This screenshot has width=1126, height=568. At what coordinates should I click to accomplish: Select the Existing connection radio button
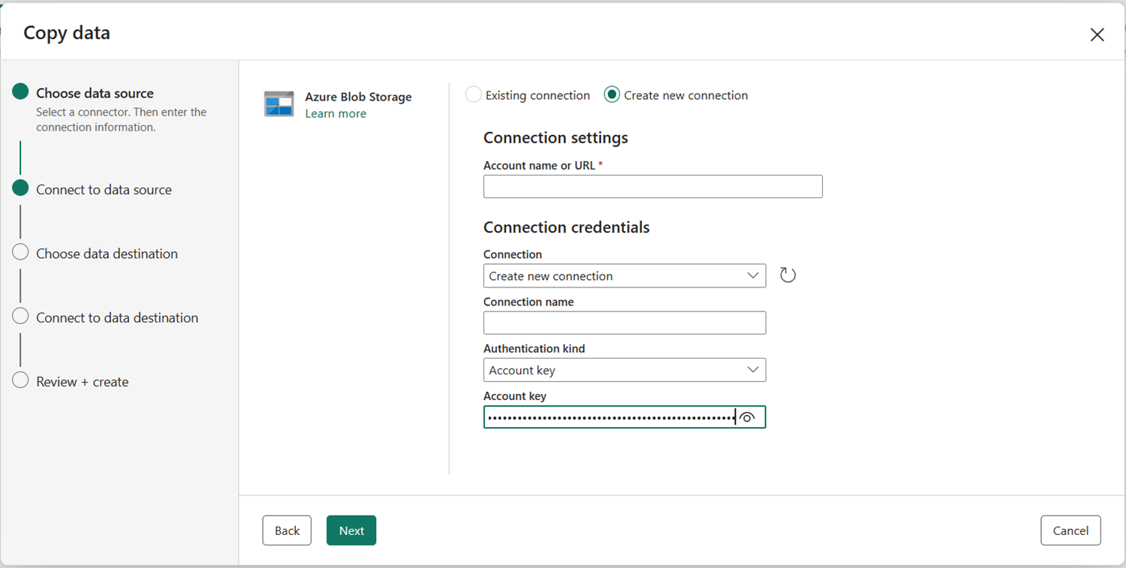(x=474, y=95)
